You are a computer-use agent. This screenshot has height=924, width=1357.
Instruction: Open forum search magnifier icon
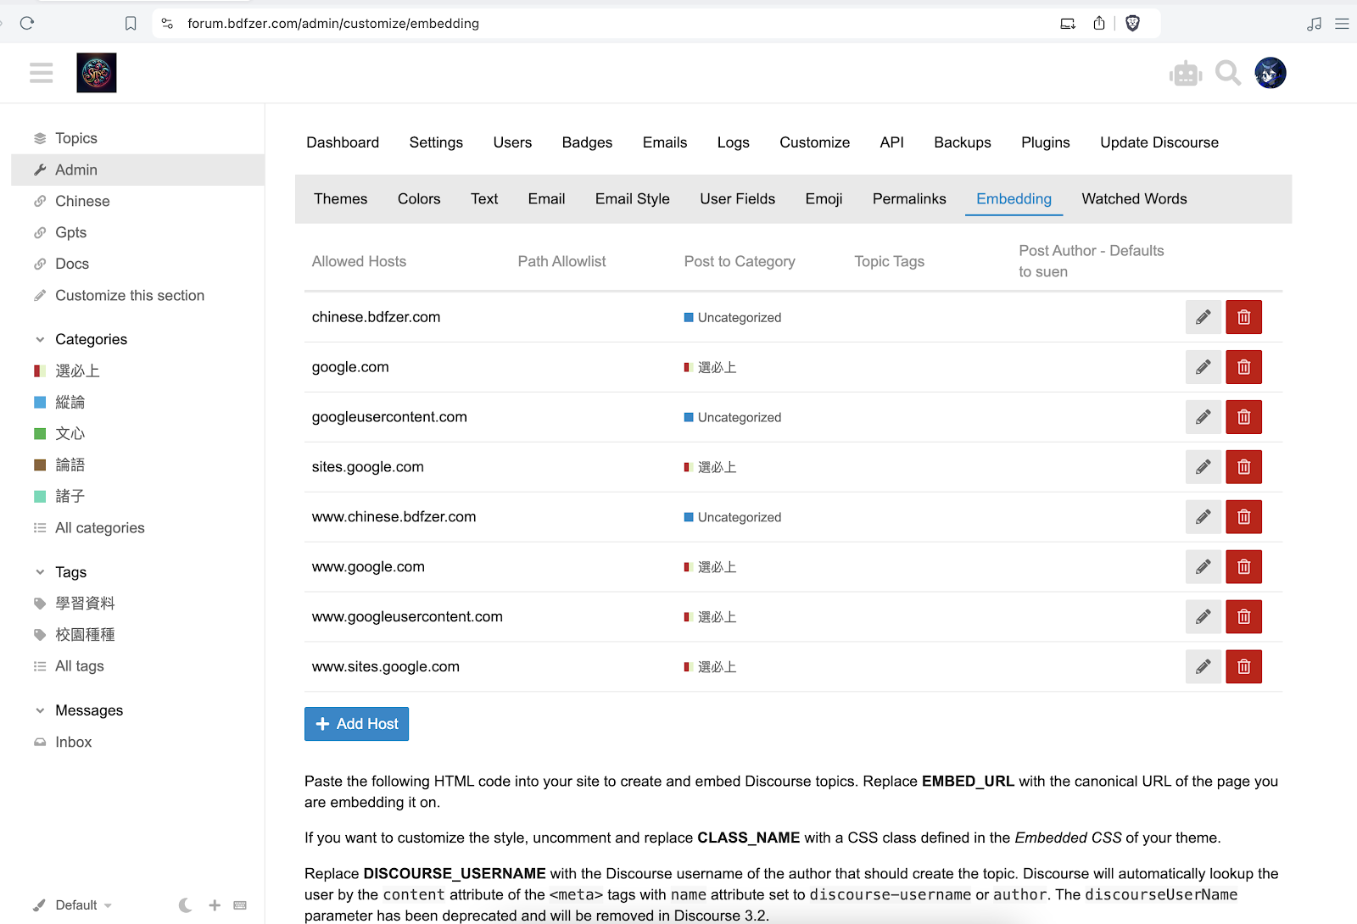pyautogui.click(x=1227, y=74)
